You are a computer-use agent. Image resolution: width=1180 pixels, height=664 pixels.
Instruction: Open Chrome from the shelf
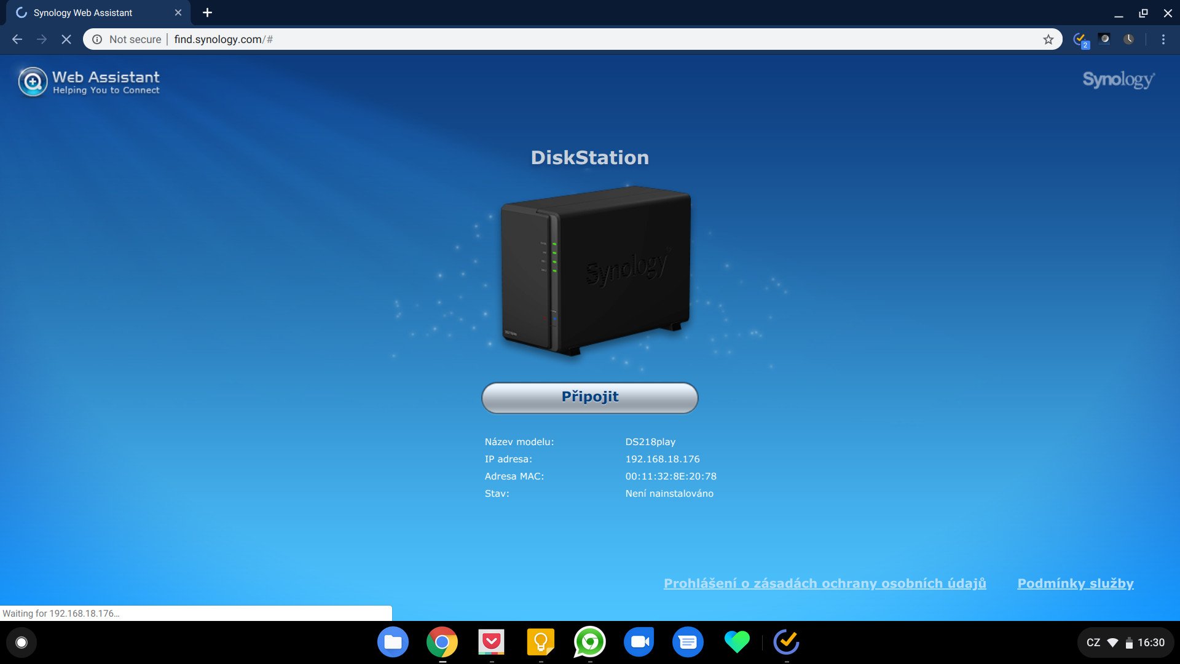442,642
